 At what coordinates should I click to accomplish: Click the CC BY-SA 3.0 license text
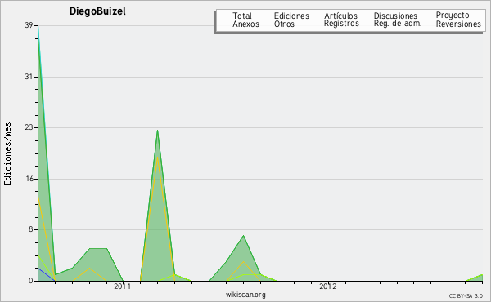tap(466, 295)
